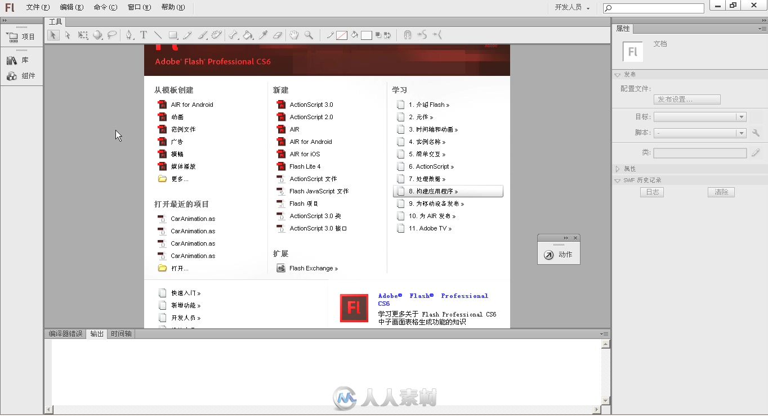Select the Brush tool

[x=202, y=35]
